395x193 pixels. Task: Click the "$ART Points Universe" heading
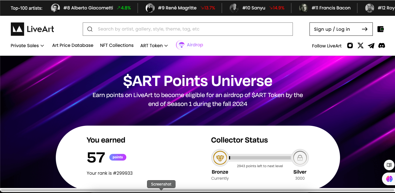[198, 81]
